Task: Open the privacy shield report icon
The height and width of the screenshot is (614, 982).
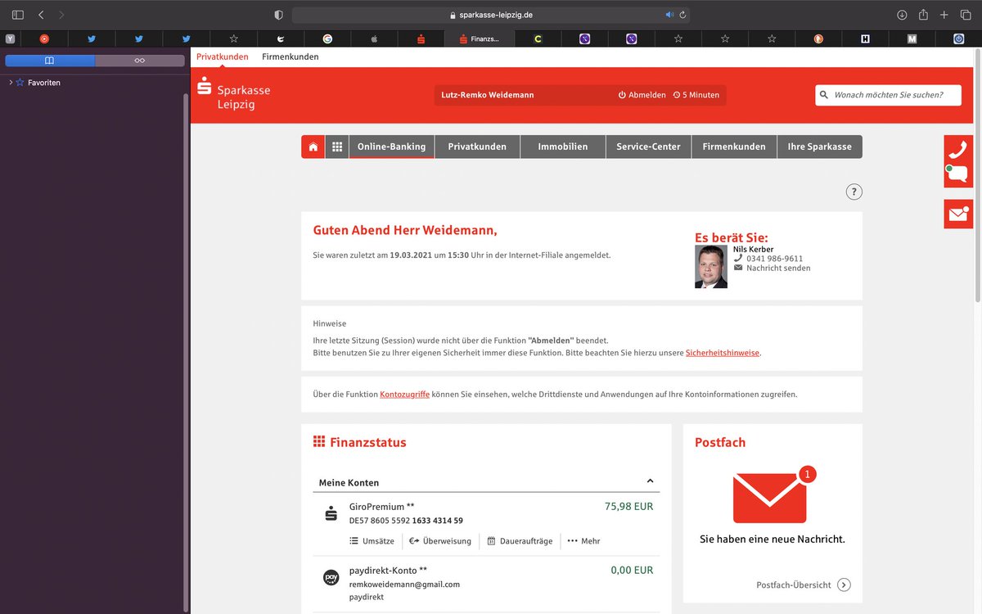Action: tap(278, 15)
